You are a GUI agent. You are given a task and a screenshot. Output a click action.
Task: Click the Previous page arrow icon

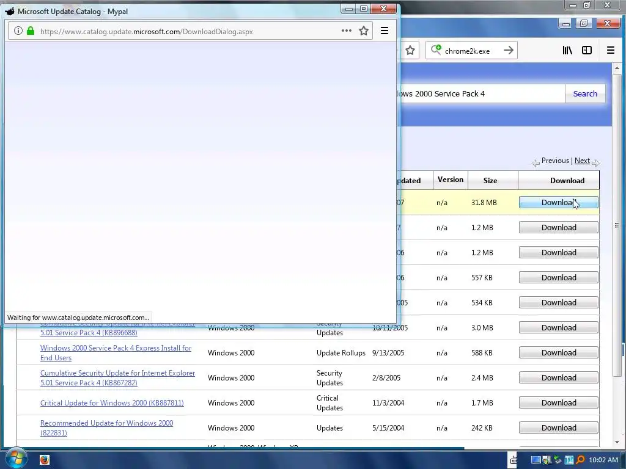[x=536, y=163]
